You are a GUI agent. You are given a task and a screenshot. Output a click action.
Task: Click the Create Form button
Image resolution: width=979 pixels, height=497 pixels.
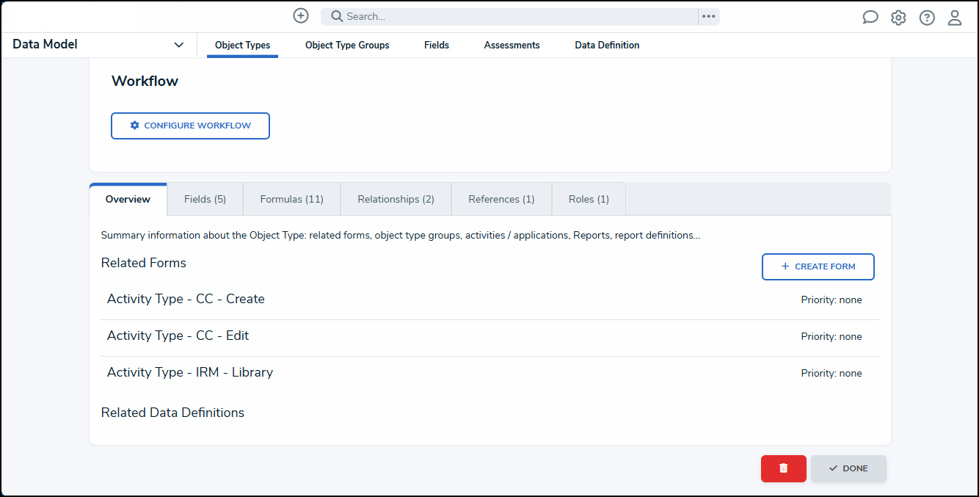(818, 266)
